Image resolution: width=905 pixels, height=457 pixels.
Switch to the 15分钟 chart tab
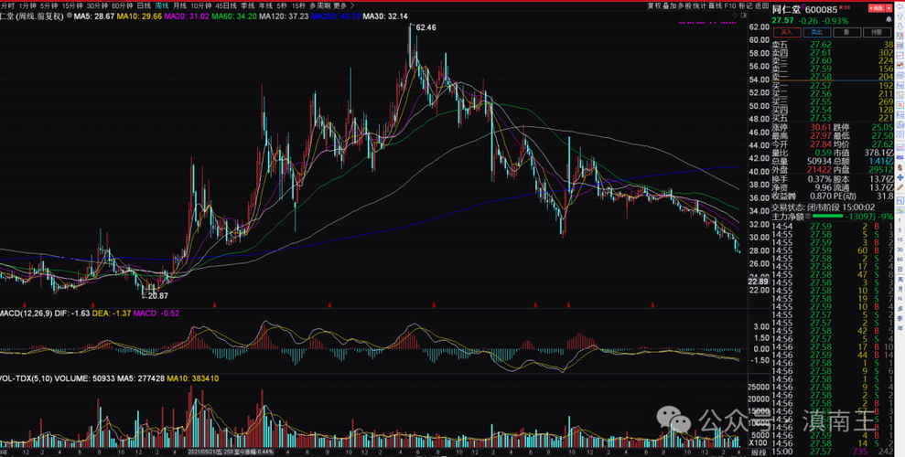pyautogui.click(x=72, y=5)
